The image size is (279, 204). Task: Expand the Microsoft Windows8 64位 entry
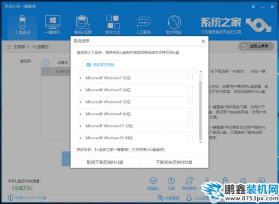(x=81, y=114)
